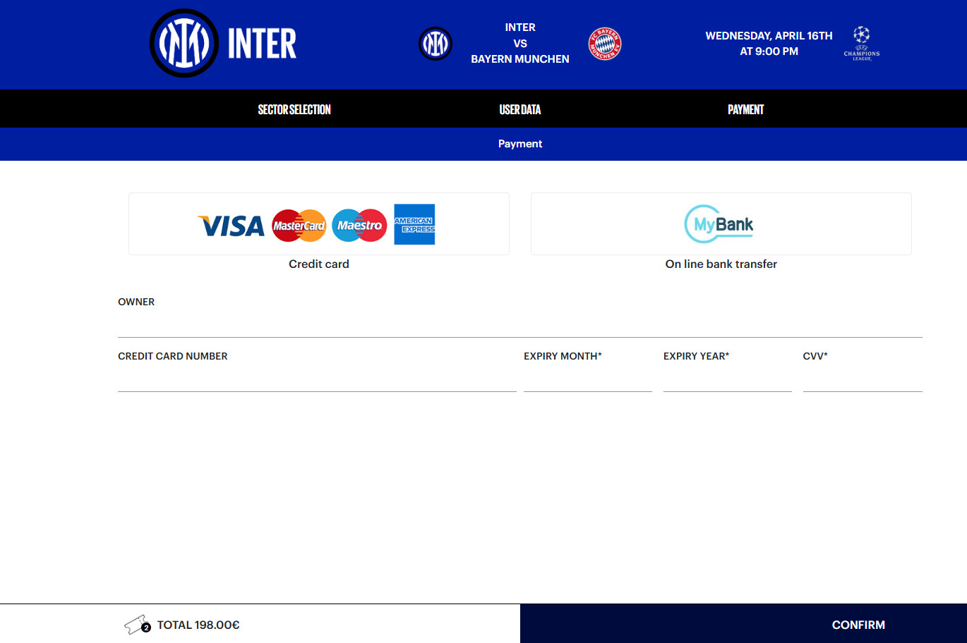Image resolution: width=967 pixels, height=643 pixels.
Task: Select the Visa card logo
Action: 231,226
